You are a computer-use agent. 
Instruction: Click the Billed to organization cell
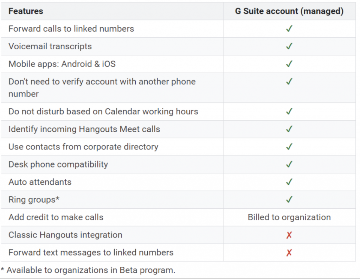289,217
